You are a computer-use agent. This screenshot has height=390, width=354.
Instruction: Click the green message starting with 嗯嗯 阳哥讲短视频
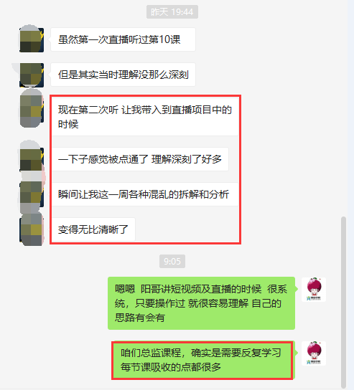(x=201, y=303)
